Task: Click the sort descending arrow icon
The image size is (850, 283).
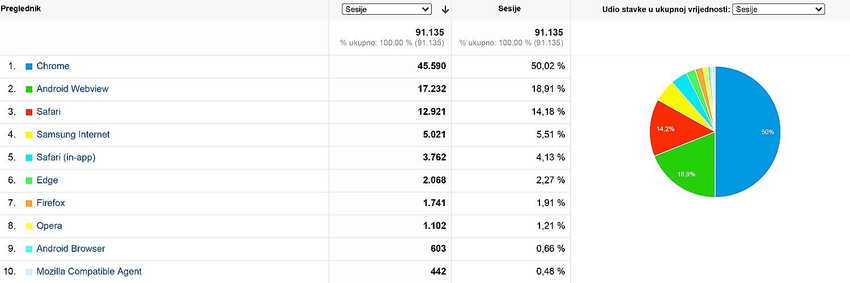Action: [445, 9]
